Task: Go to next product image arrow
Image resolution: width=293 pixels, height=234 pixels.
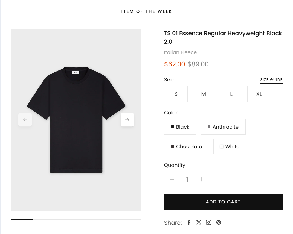Action: click(x=127, y=120)
